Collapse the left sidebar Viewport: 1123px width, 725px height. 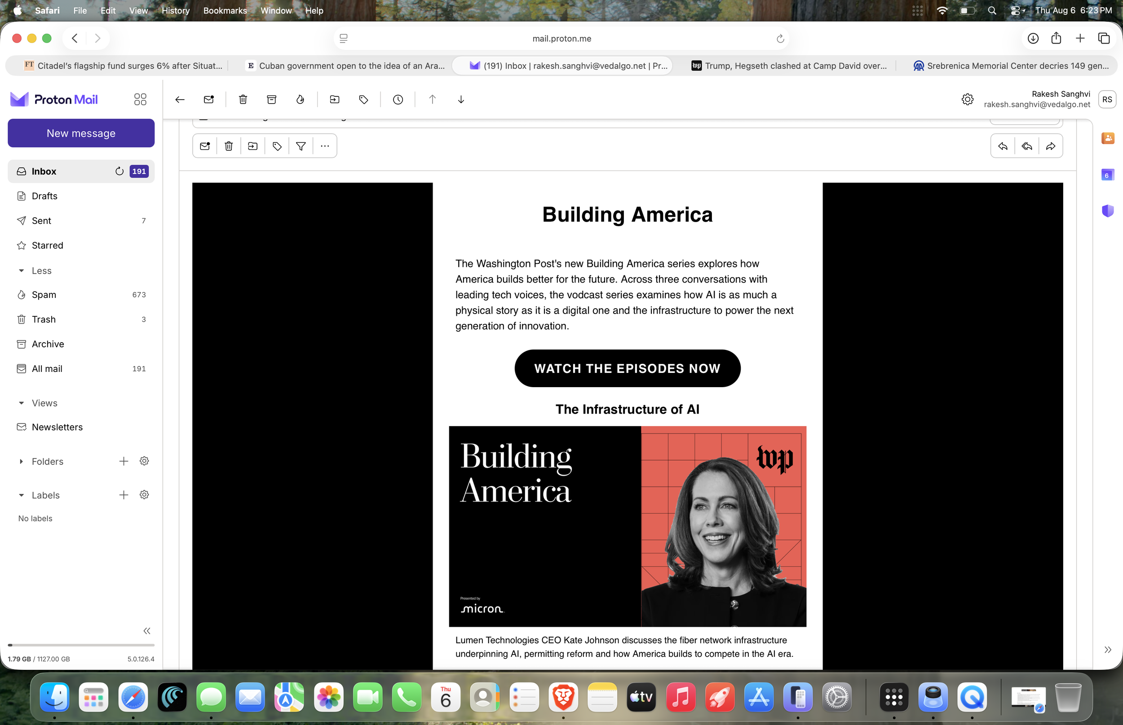click(146, 631)
